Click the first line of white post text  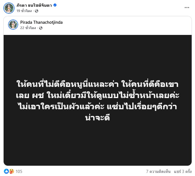tap(98, 84)
